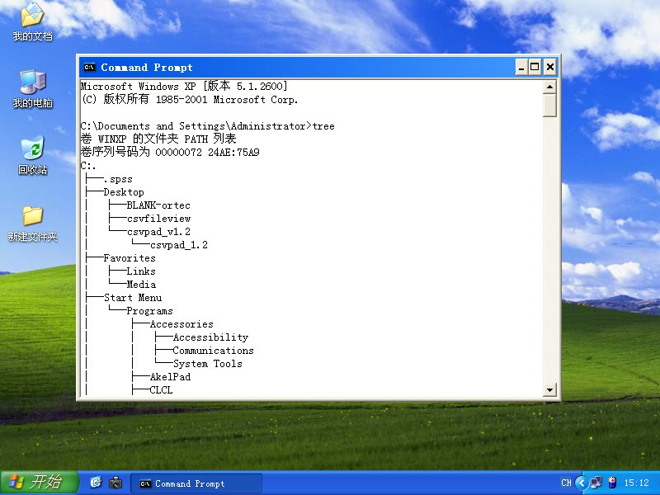
Task: Click the C:. root line
Action: [88, 166]
